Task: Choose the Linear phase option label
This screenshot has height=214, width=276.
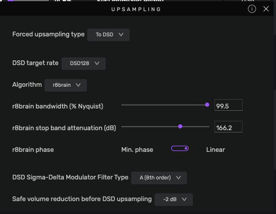Action: tap(216, 150)
